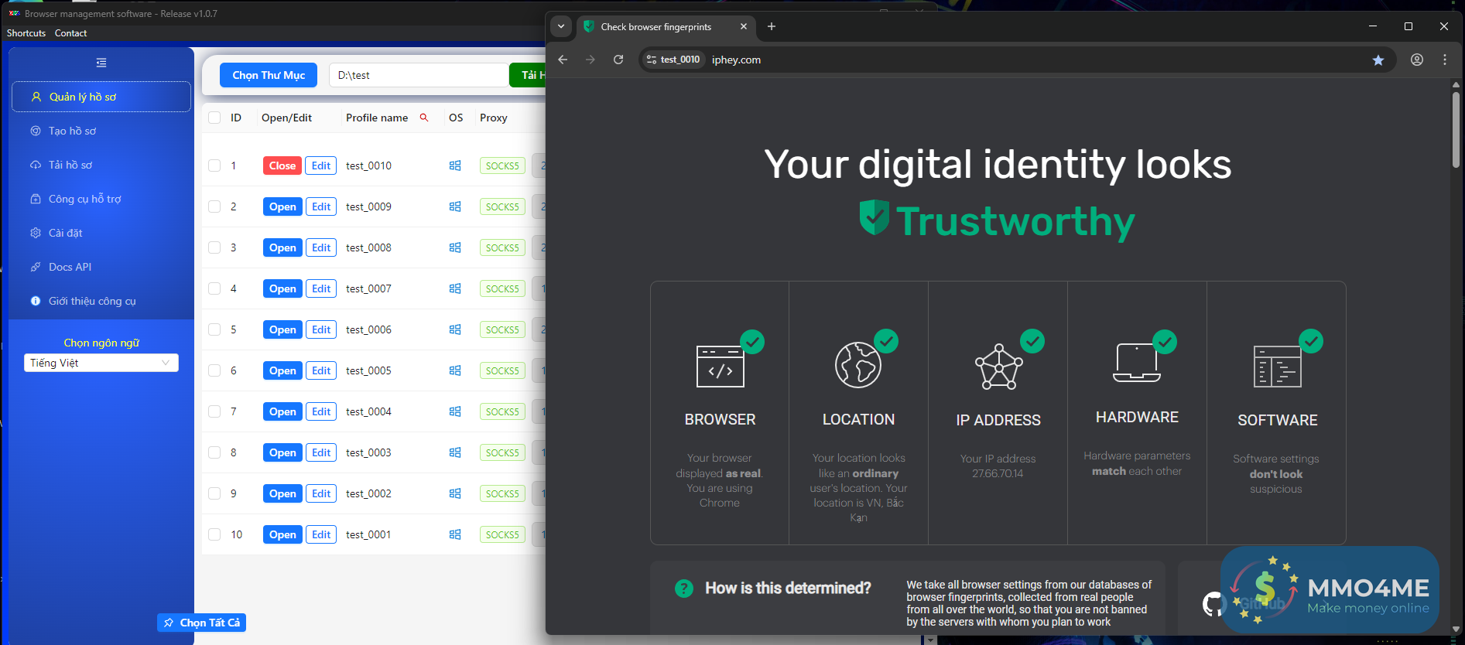Click the browser back arrow
1465x645 pixels.
click(x=563, y=60)
